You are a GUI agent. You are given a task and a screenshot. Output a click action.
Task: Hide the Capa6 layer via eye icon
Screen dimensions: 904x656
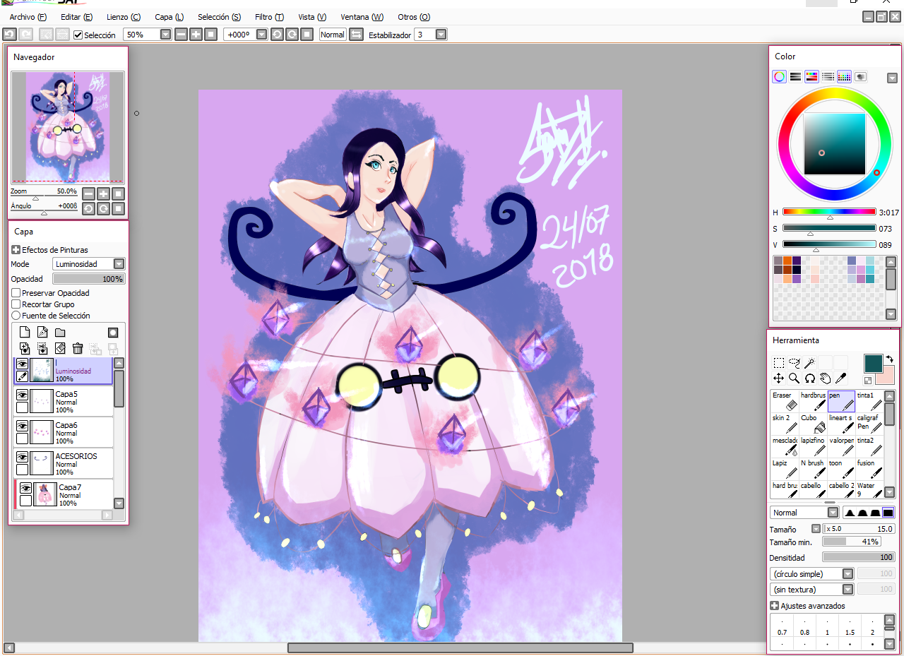[x=23, y=426]
